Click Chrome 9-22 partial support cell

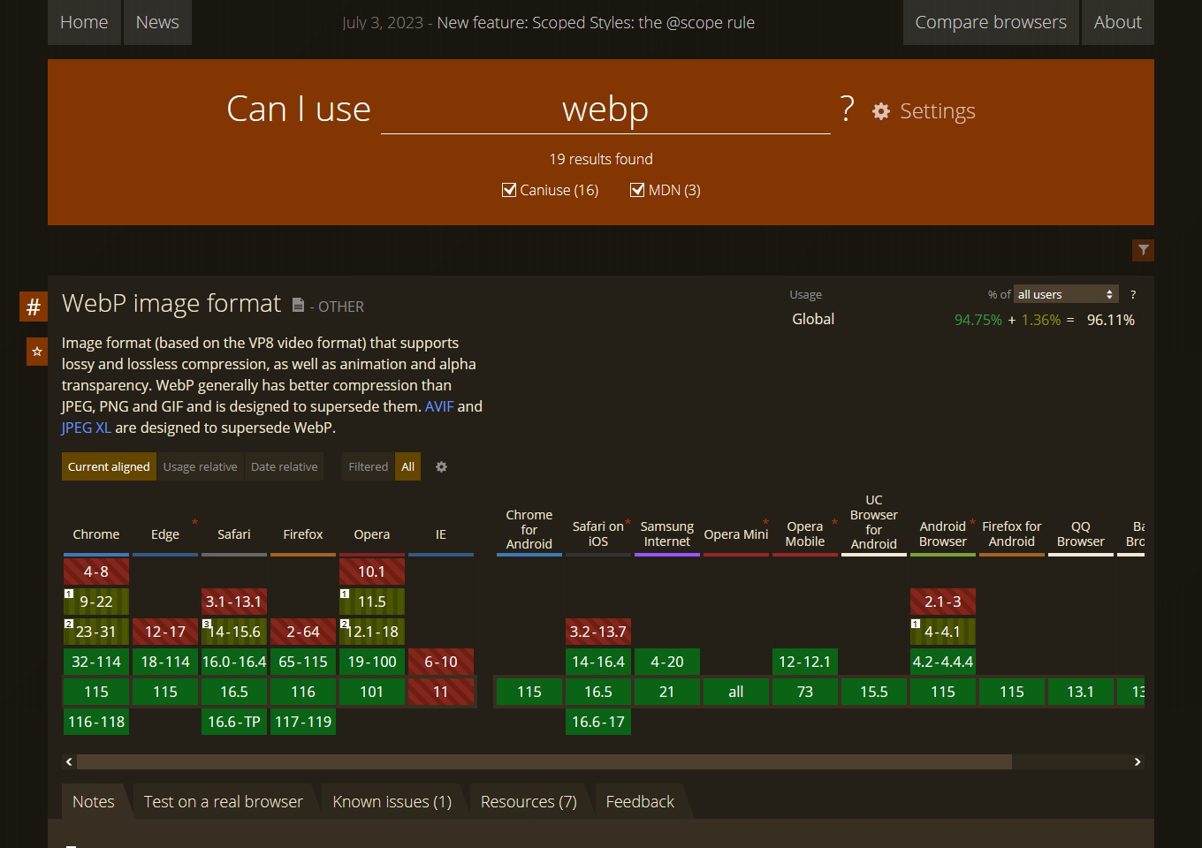coord(96,602)
